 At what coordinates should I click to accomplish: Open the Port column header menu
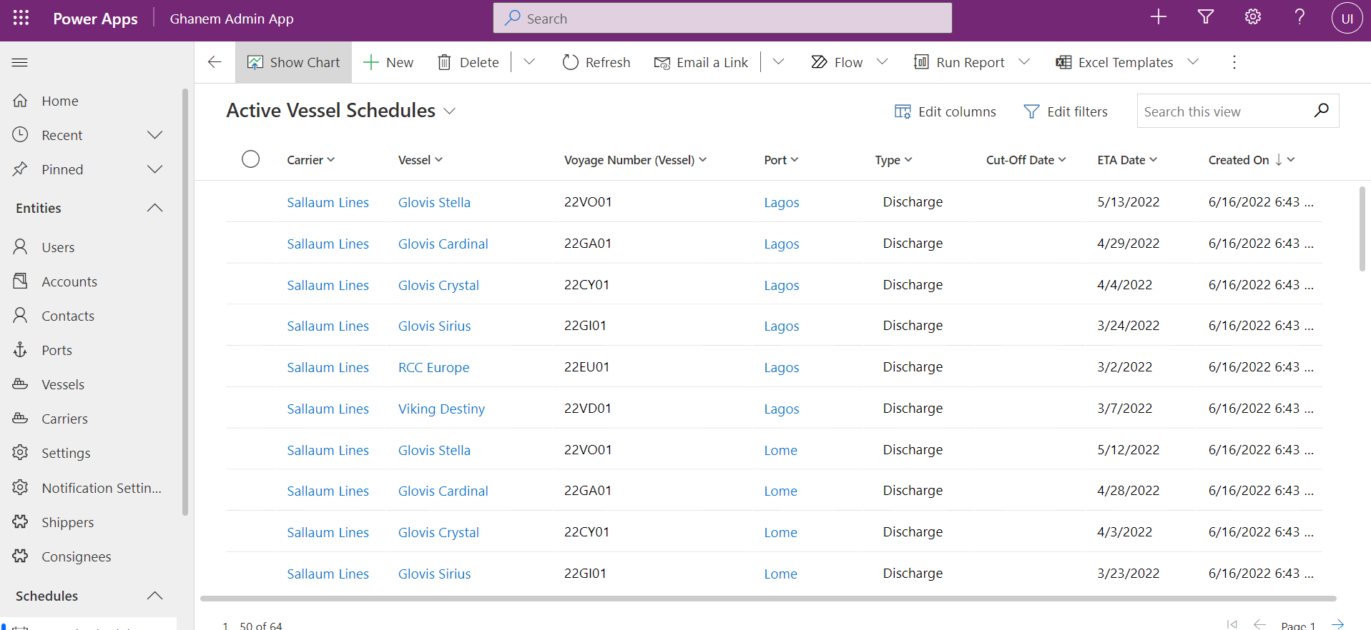pos(781,160)
